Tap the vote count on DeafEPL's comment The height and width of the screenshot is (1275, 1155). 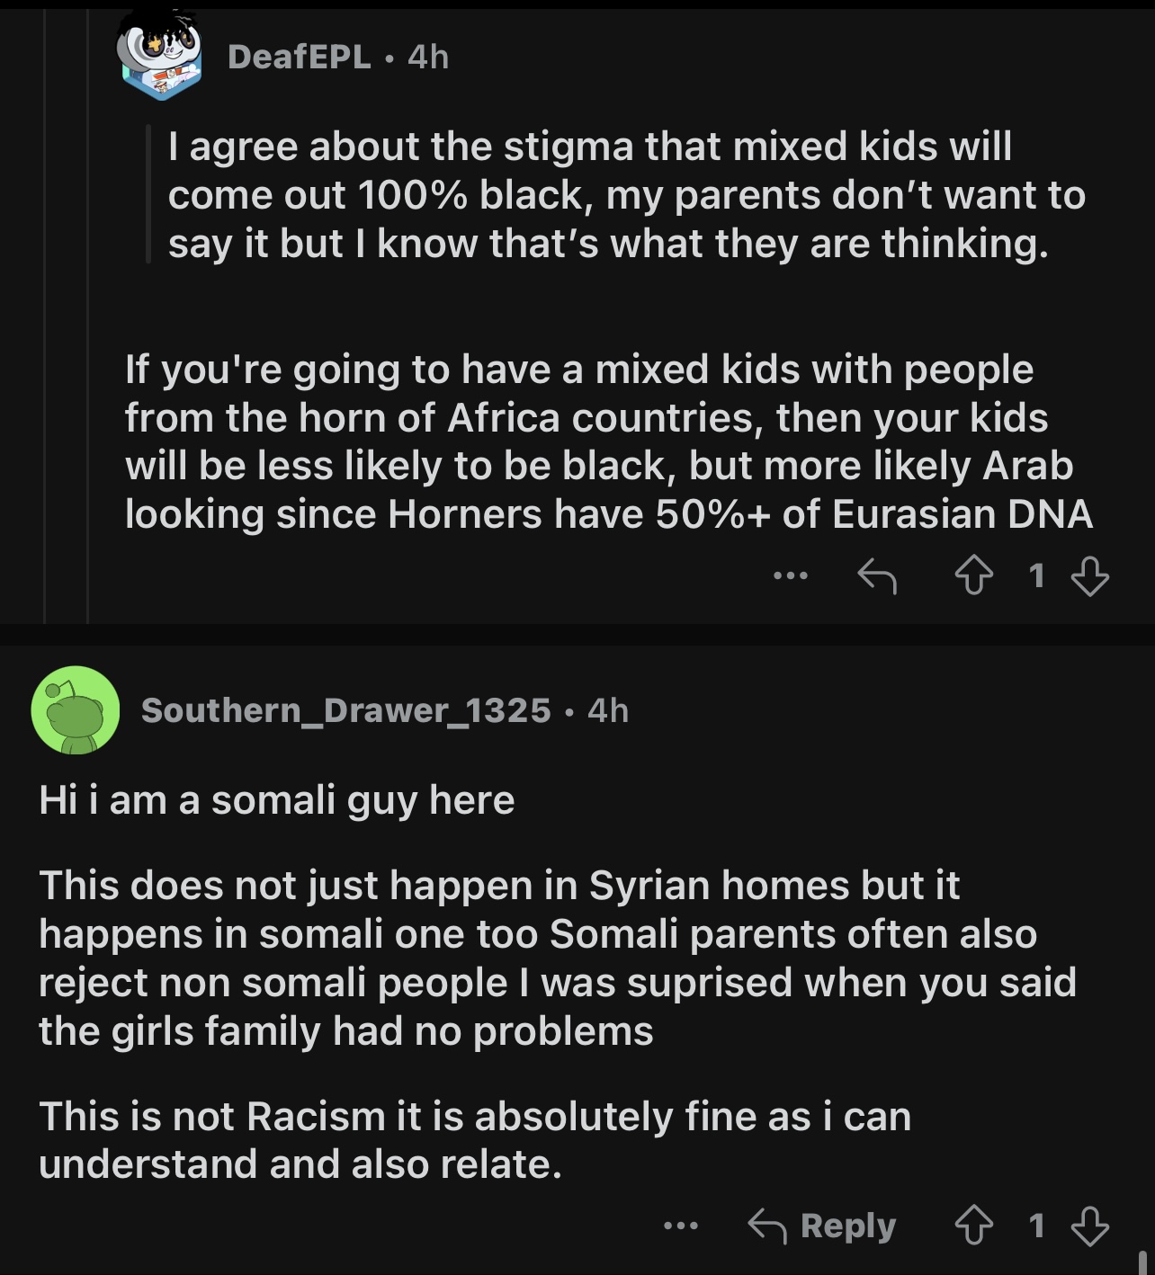(1036, 575)
